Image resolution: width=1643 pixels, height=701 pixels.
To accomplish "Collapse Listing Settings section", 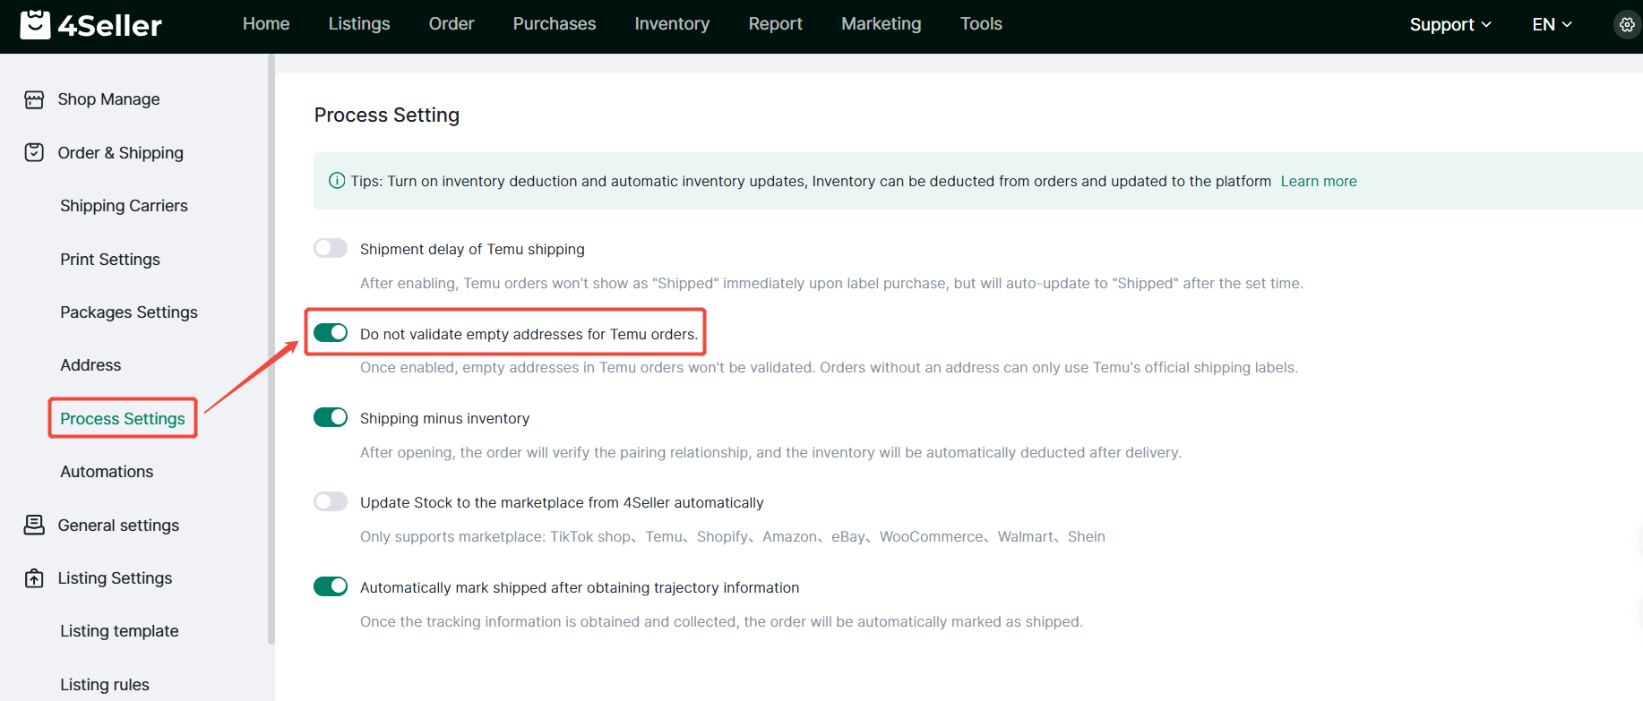I will 115,578.
